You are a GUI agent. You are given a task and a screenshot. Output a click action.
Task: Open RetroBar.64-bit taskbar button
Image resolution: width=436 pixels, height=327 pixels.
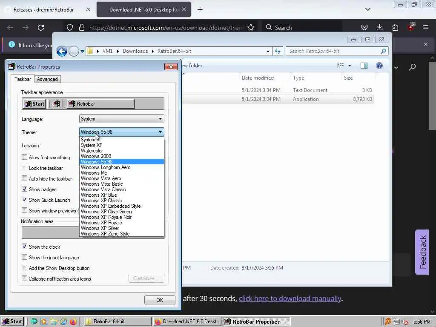118,321
